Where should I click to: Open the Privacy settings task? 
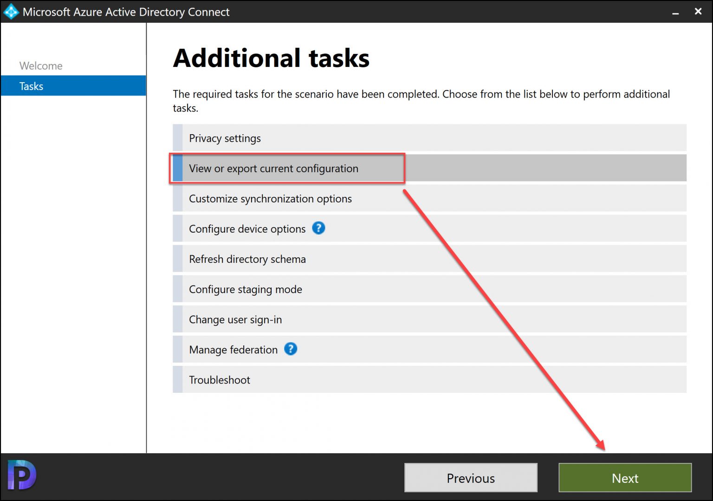tap(429, 138)
